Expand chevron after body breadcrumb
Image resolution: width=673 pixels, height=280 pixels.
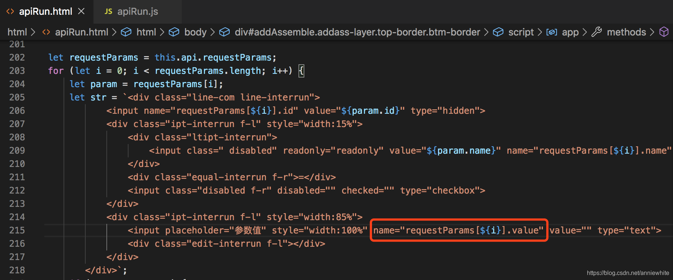(212, 32)
